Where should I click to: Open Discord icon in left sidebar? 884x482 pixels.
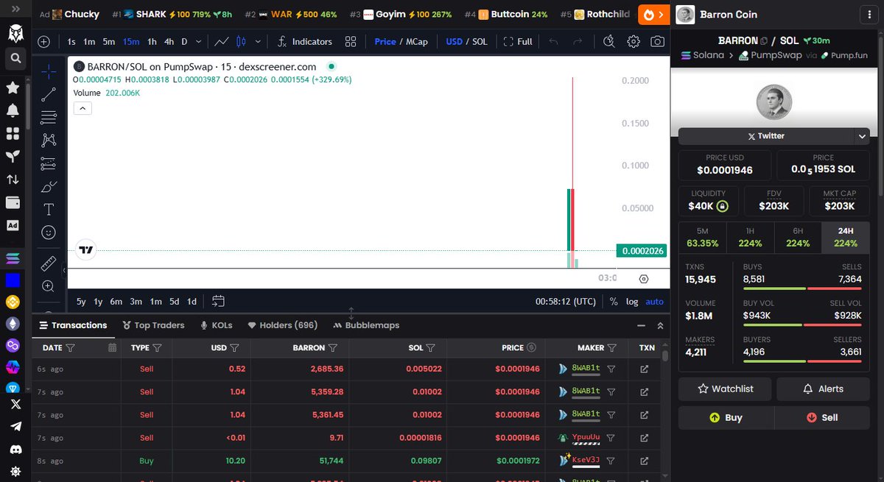(15, 448)
